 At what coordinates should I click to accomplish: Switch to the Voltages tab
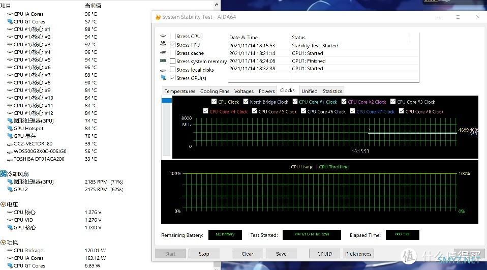(244, 91)
